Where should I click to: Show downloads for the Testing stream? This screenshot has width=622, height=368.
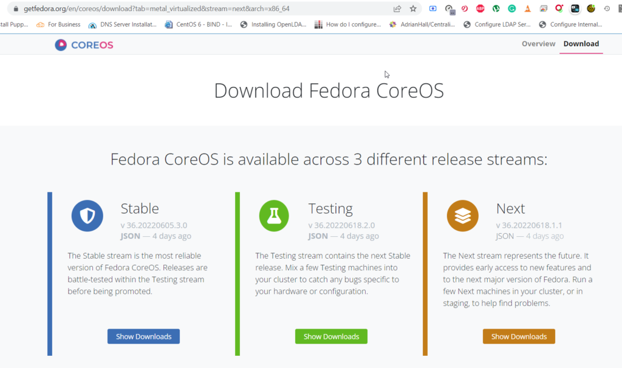331,336
